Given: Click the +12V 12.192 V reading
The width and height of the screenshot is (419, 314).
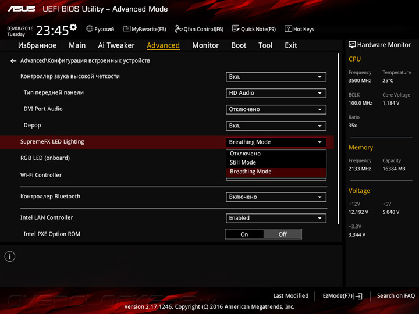Looking at the screenshot, I should tap(358, 212).
